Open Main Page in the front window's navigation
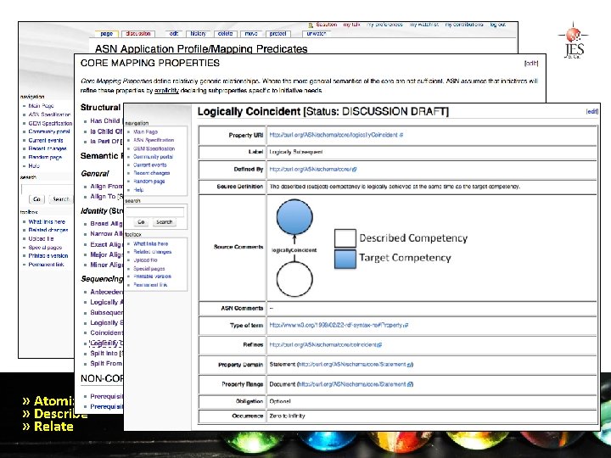 146,131
